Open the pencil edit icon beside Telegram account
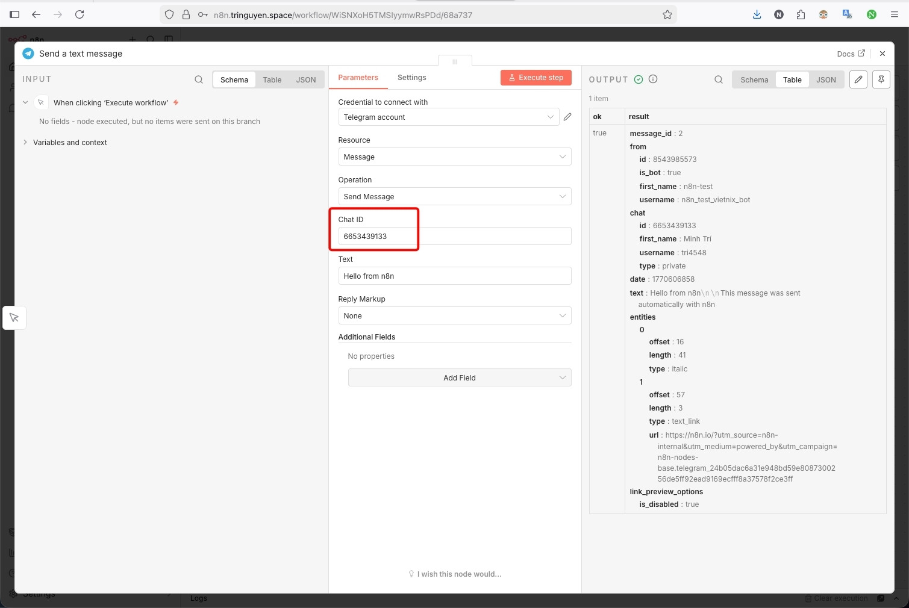This screenshot has height=608, width=909. 567,117
